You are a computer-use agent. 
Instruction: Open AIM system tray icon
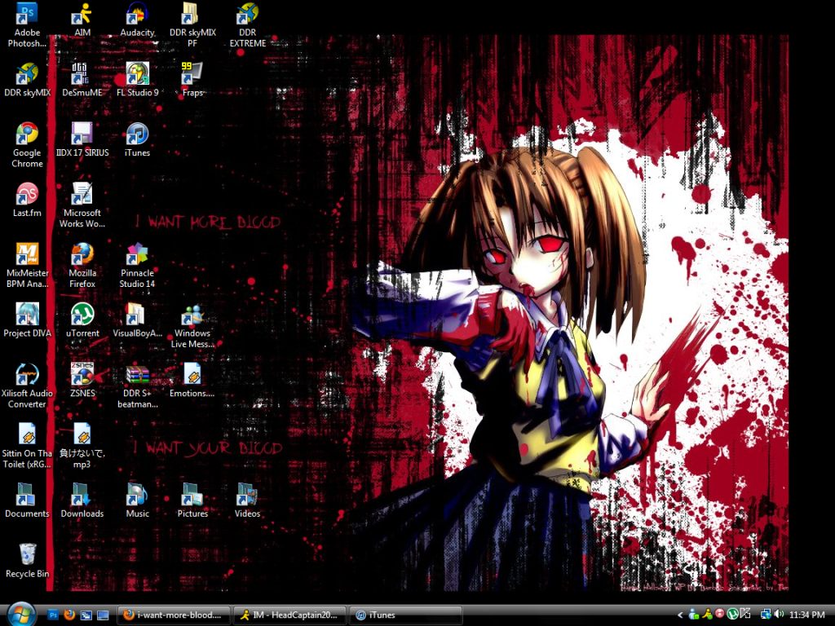coord(707,615)
